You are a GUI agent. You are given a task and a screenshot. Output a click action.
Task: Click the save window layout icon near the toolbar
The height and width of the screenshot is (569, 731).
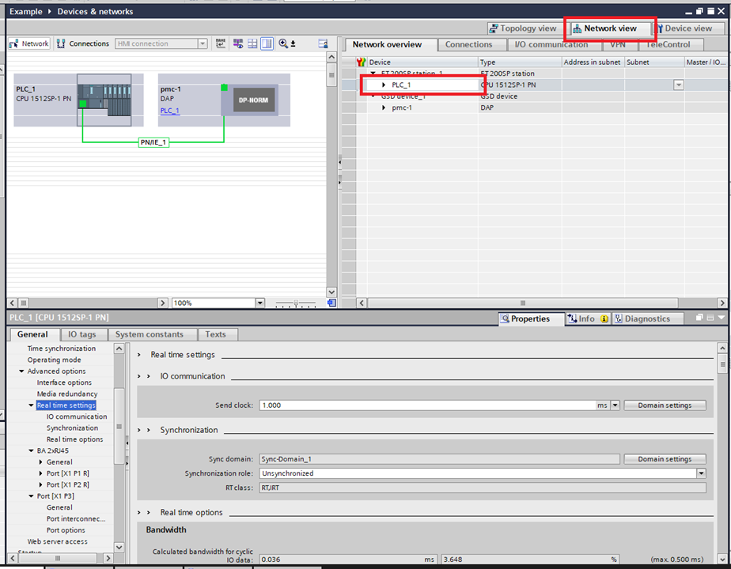tap(324, 43)
